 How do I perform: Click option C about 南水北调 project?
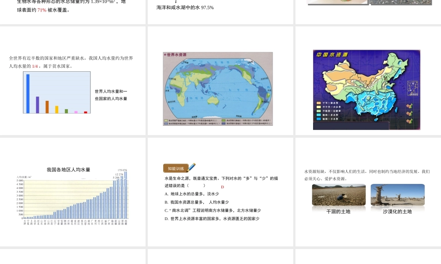point(213,210)
